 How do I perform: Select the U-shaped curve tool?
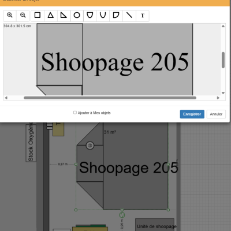pos(103,15)
